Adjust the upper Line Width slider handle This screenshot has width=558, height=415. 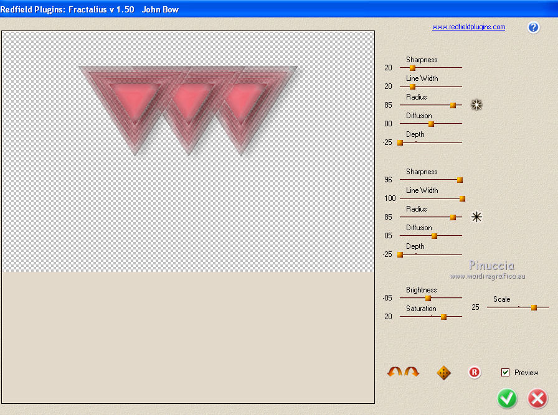pyautogui.click(x=412, y=86)
